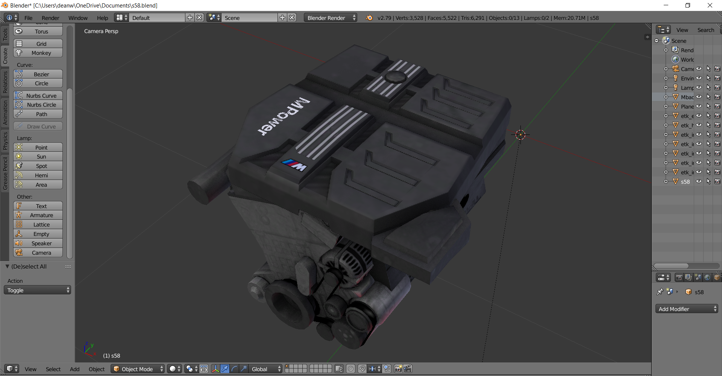Add an Armature object

click(38, 215)
